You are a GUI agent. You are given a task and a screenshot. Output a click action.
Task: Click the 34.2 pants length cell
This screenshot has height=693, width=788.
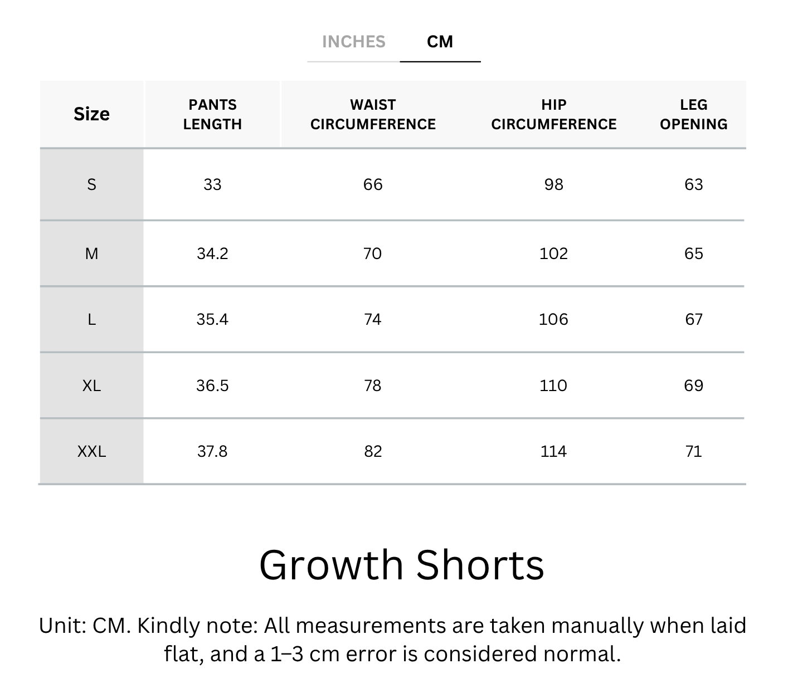212,254
